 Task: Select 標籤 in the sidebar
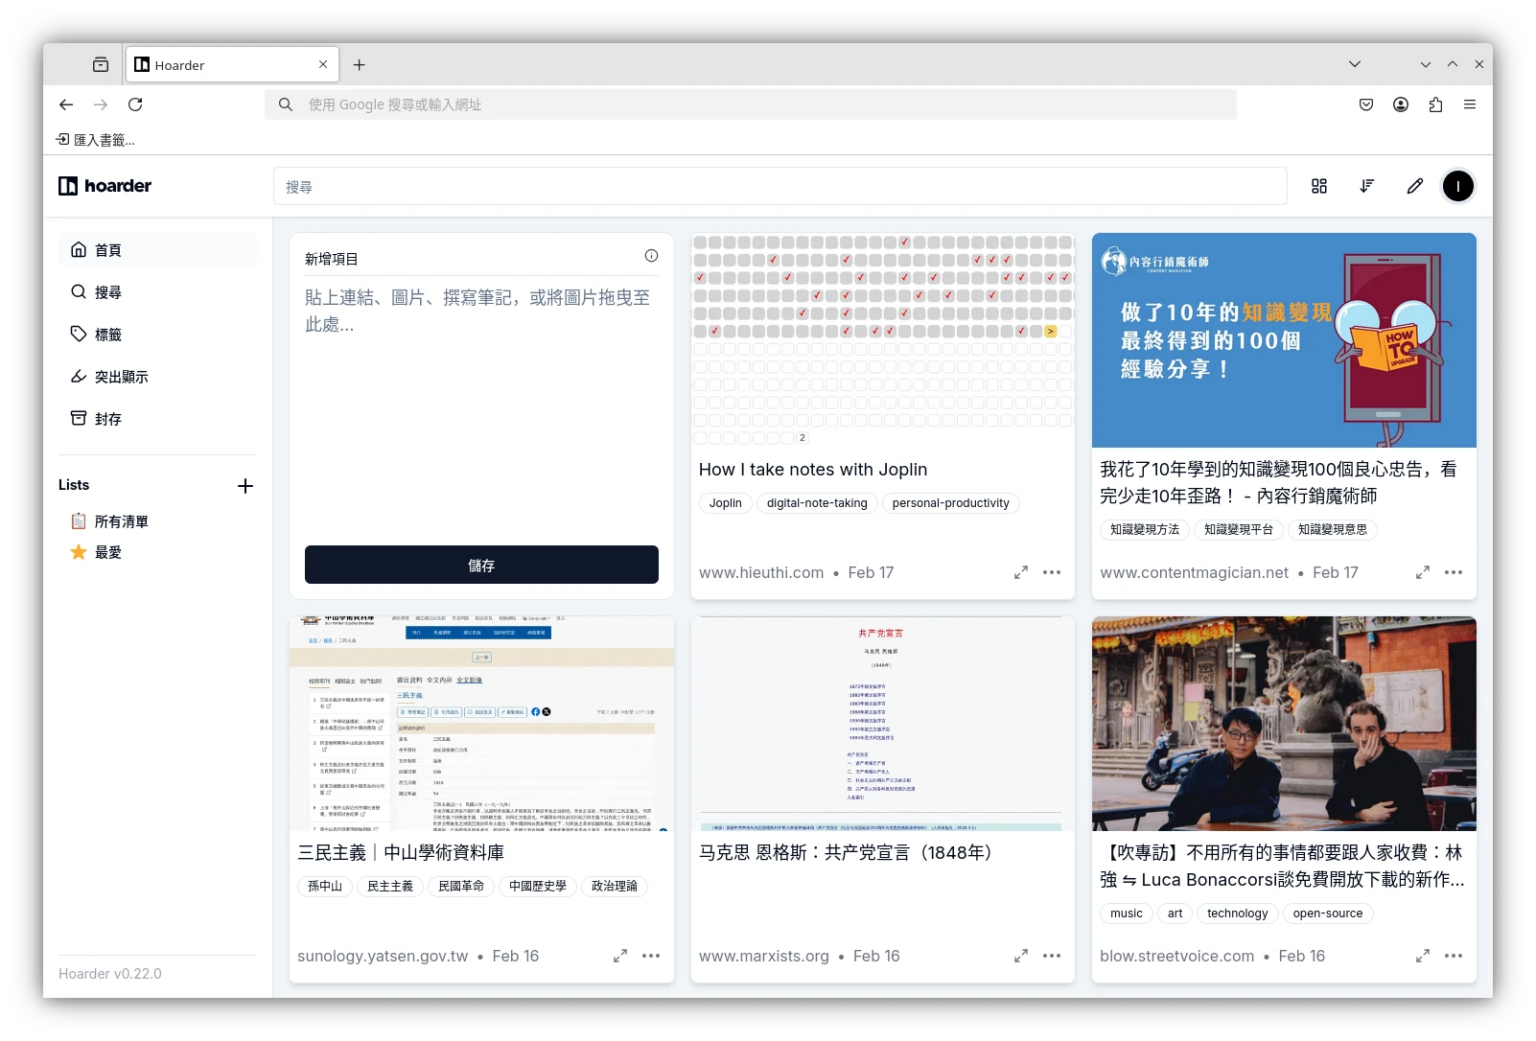[x=106, y=334]
